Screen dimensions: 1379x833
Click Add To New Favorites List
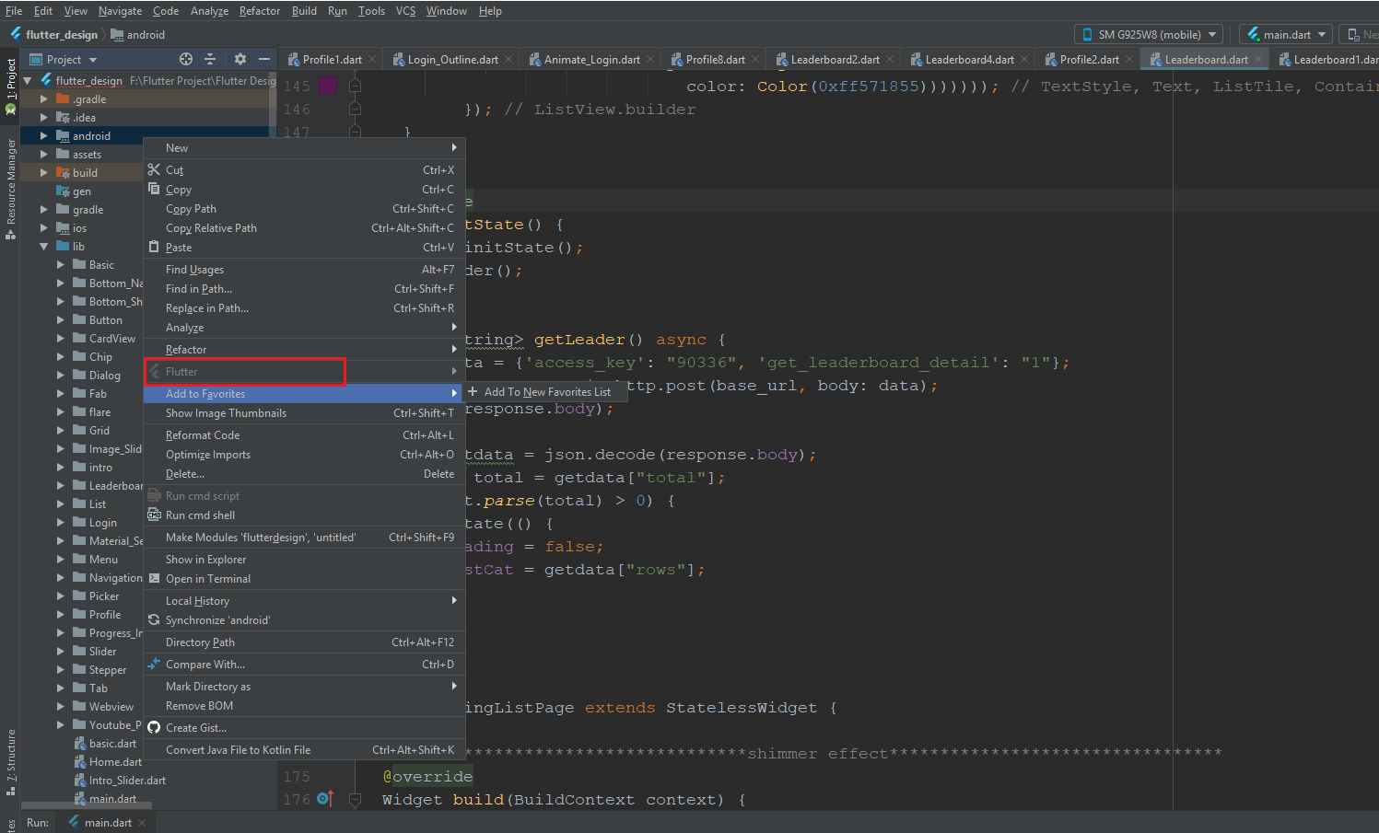[547, 392]
